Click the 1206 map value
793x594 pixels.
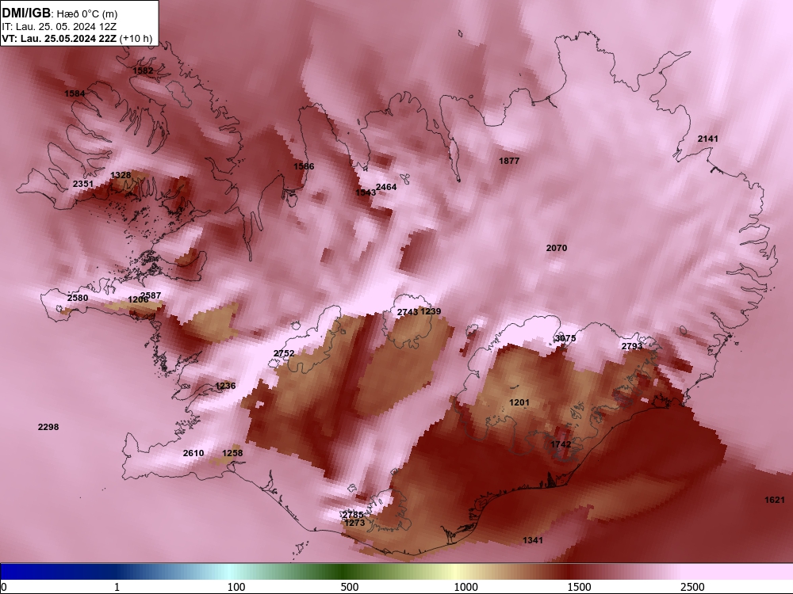pos(138,299)
